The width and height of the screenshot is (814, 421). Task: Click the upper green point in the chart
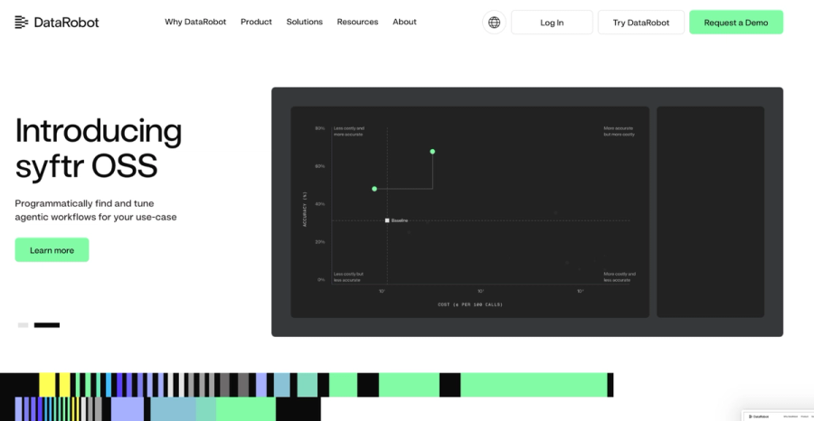click(432, 152)
